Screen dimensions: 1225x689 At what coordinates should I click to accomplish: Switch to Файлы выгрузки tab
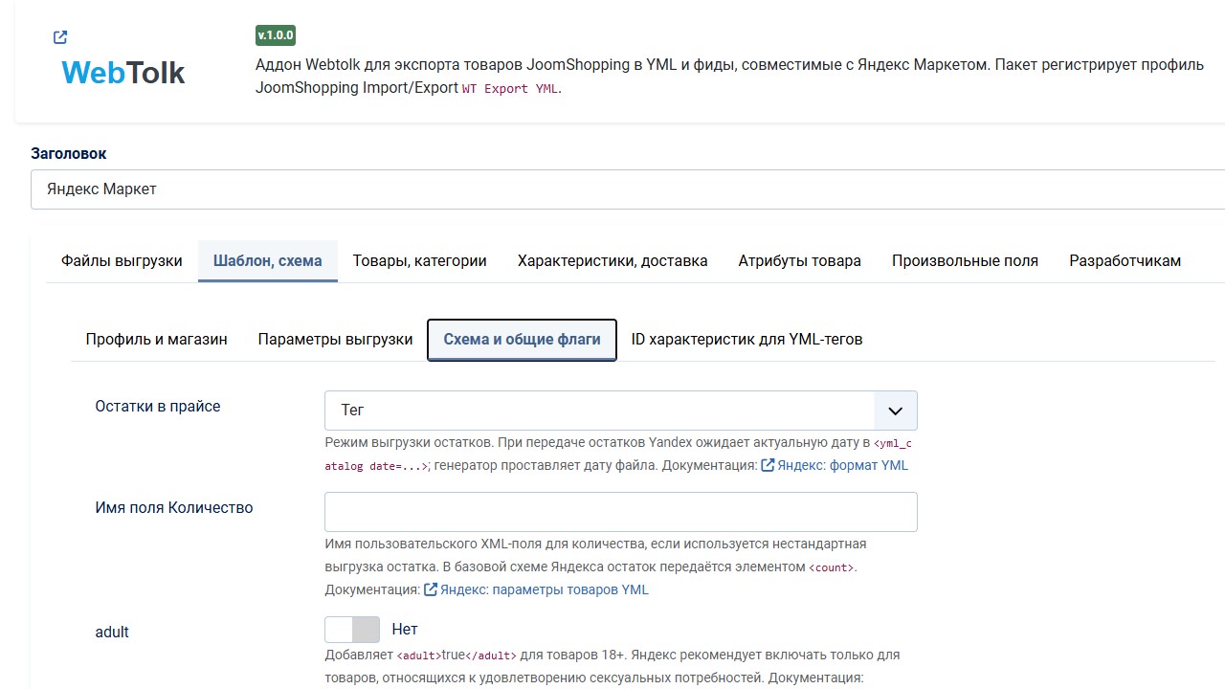click(x=122, y=260)
